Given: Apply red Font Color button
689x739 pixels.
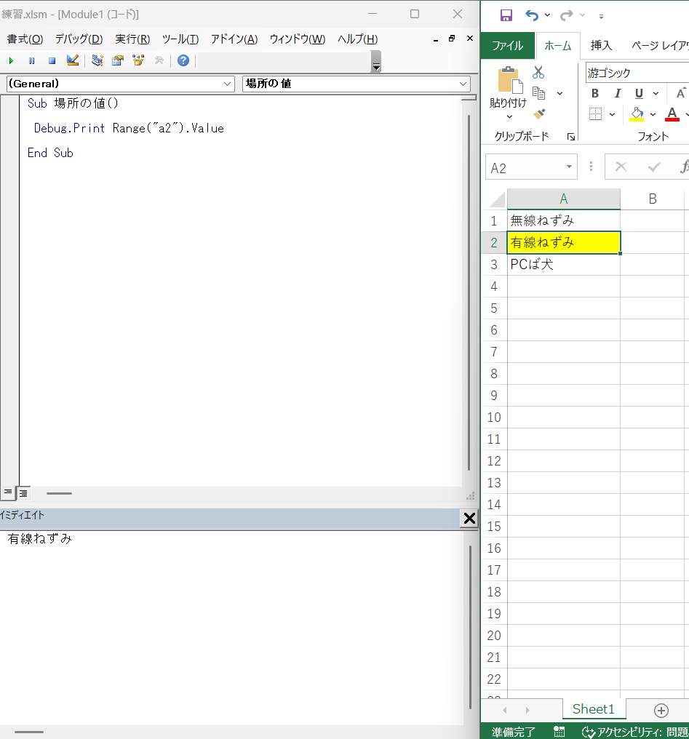Looking at the screenshot, I should tap(672, 114).
